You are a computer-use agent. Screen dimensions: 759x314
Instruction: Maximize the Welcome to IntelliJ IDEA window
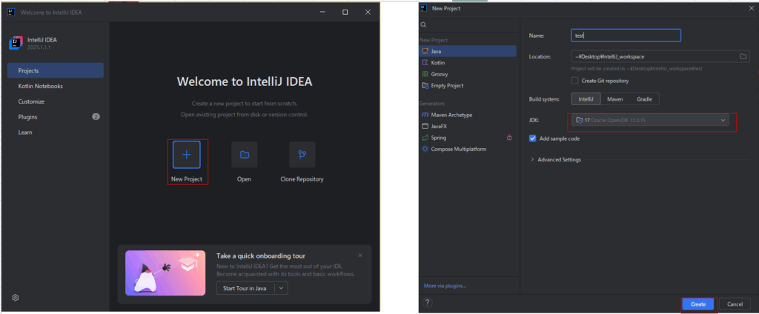click(x=345, y=12)
